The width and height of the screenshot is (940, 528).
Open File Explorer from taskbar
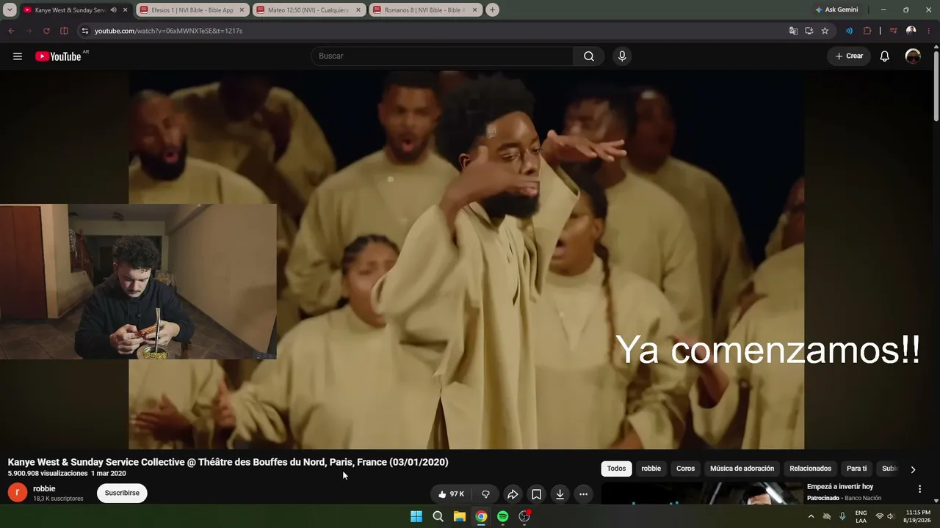pos(459,516)
